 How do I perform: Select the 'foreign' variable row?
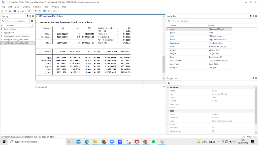[199, 67]
